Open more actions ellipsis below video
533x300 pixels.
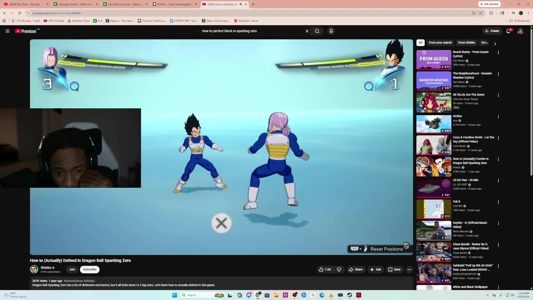click(409, 270)
